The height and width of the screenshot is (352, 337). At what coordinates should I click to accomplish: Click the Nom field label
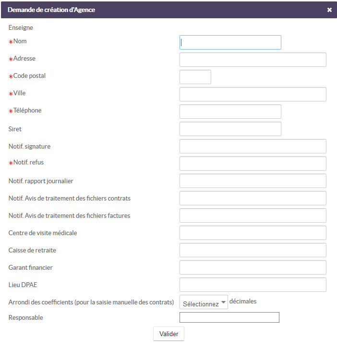point(20,41)
